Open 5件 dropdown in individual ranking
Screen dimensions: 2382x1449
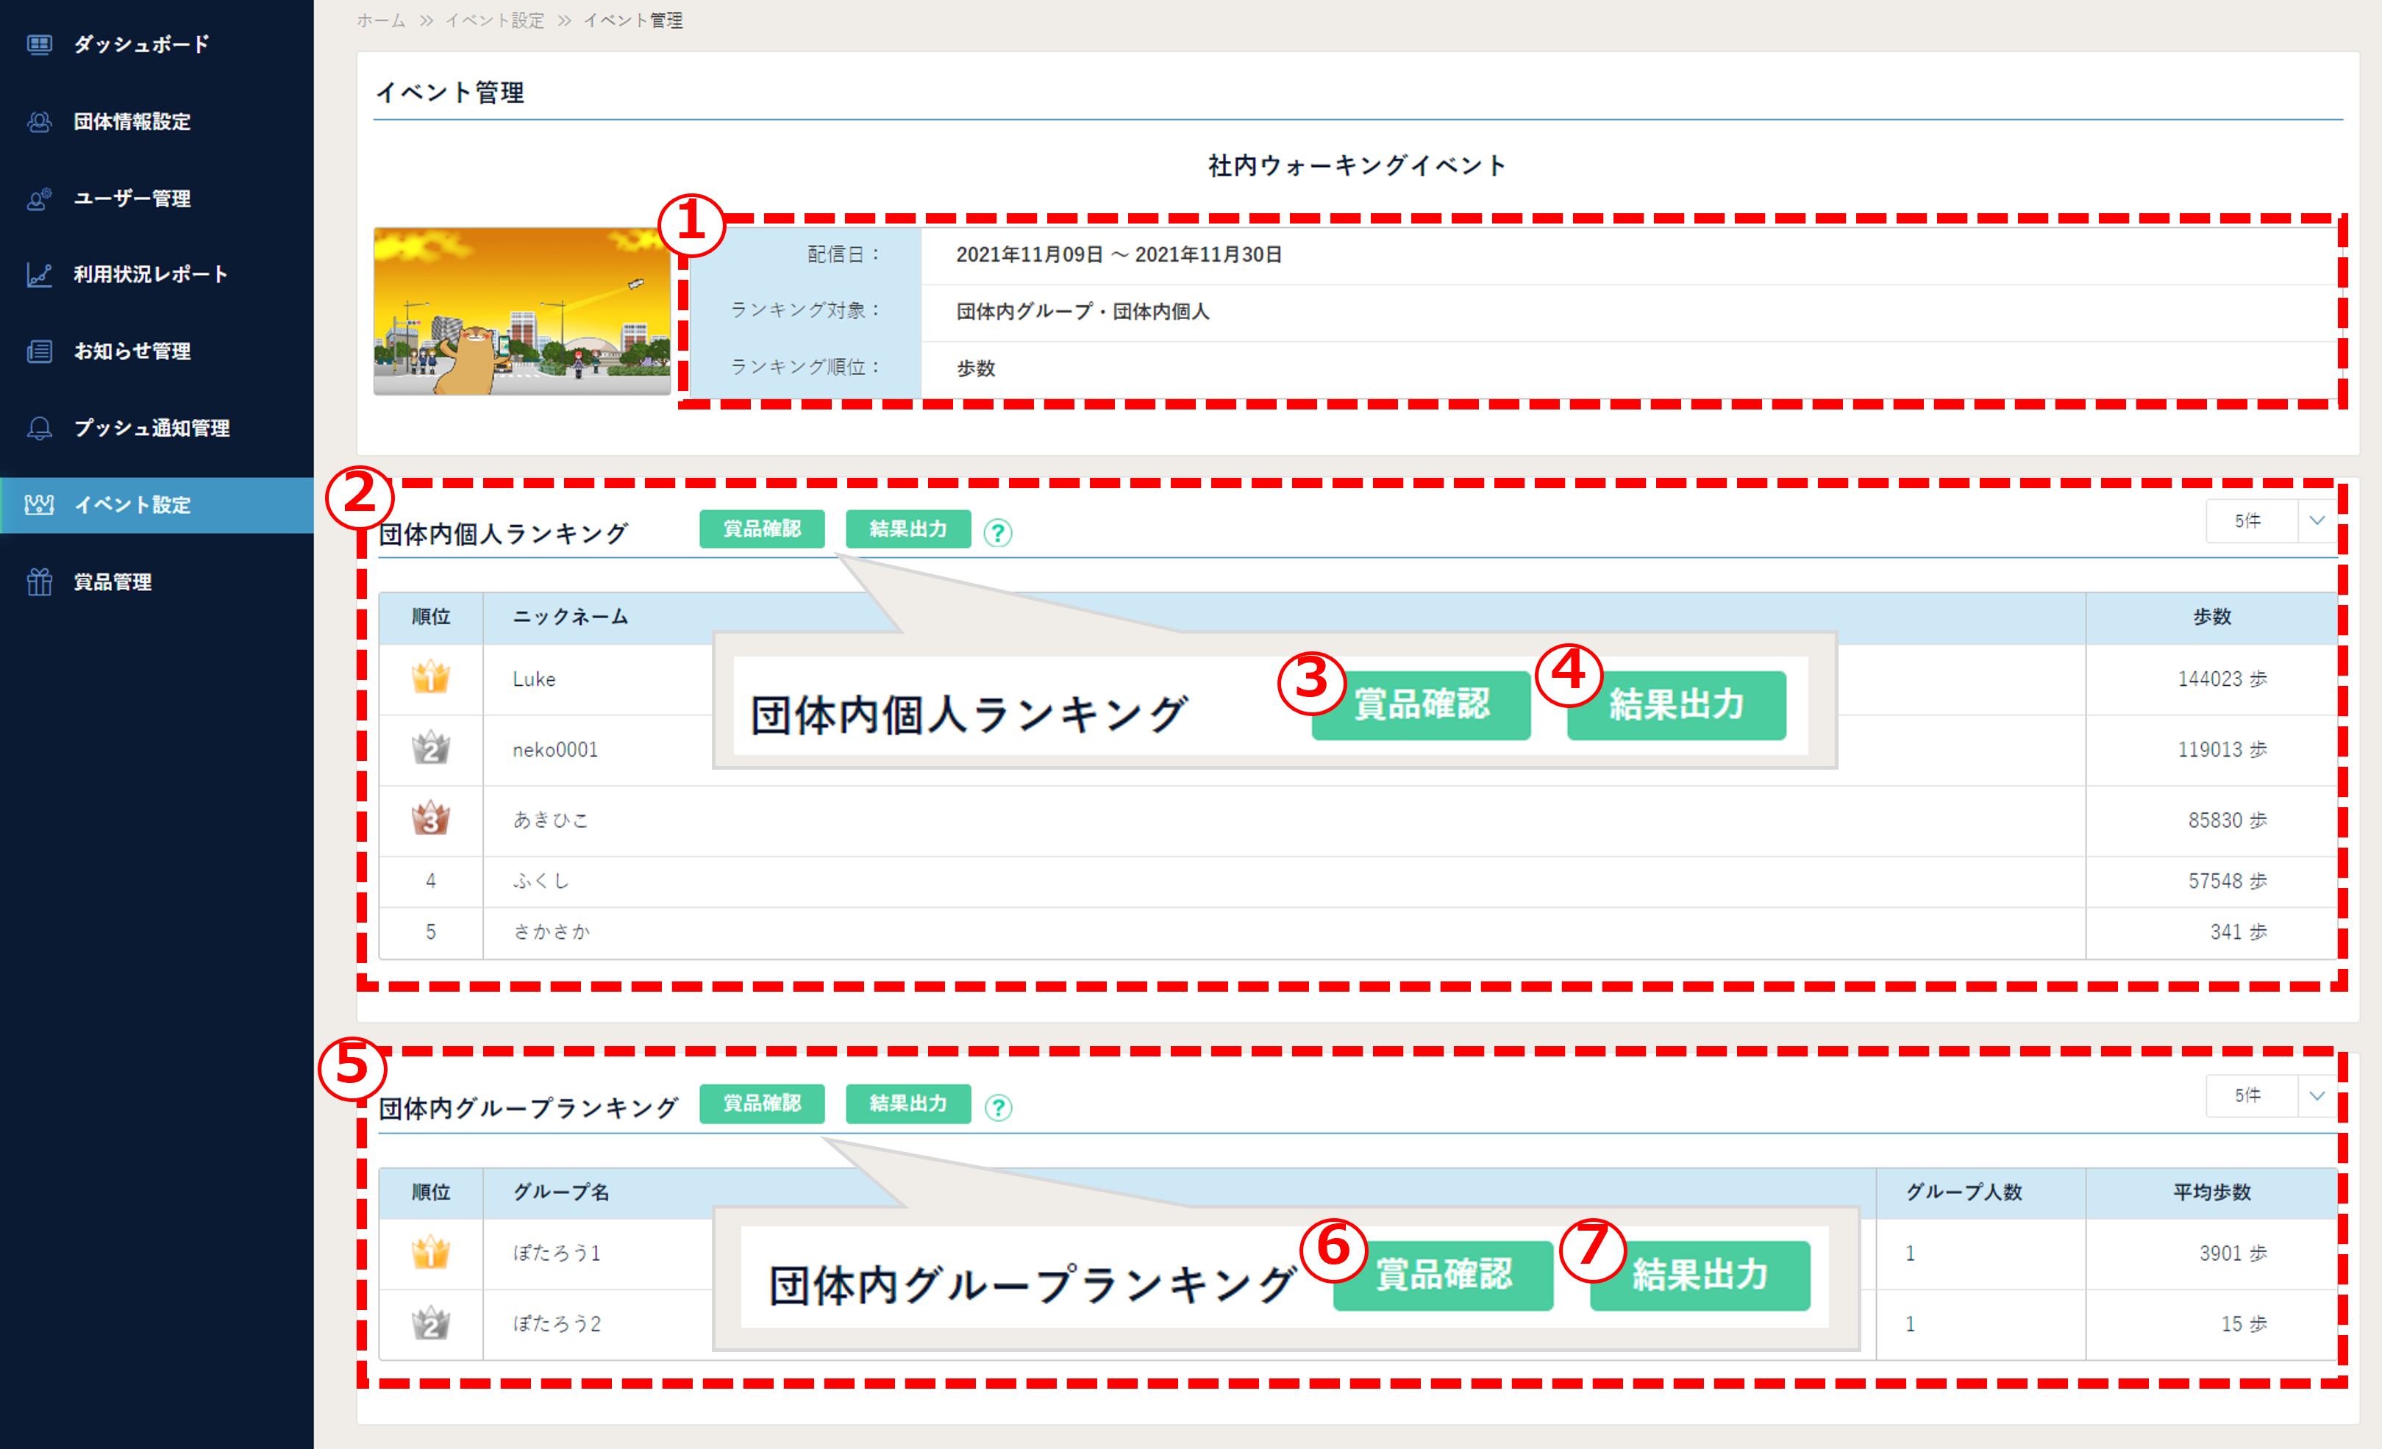pos(2249,521)
